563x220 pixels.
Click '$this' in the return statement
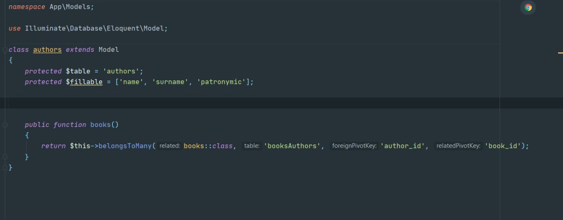80,146
